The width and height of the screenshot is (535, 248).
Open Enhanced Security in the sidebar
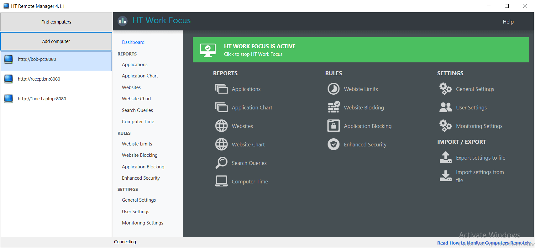(x=141, y=178)
